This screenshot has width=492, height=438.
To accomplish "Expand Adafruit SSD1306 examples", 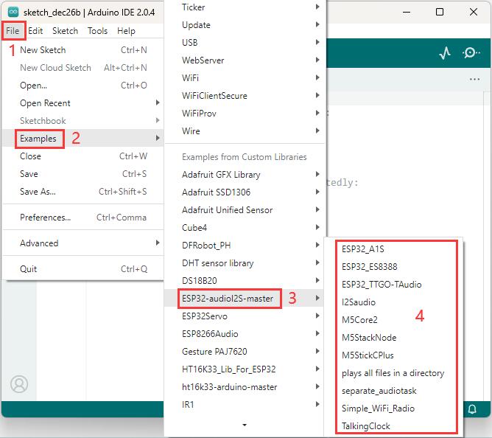I will (245, 192).
